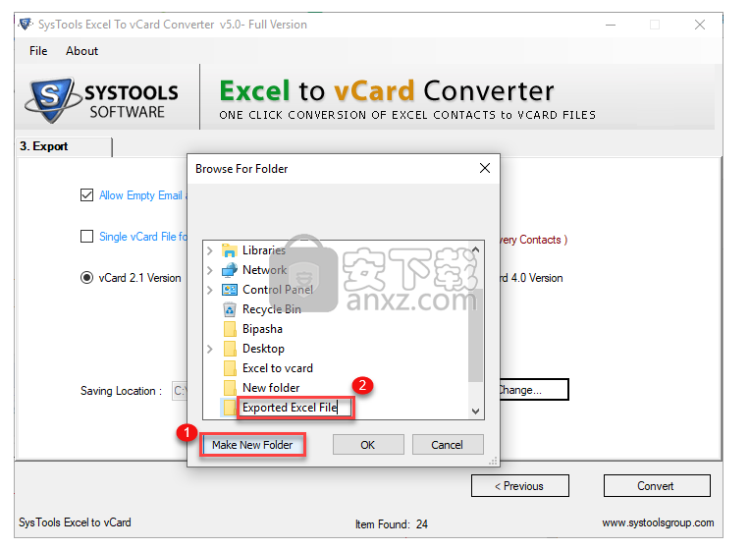
Task: Select the Recycle Bin label
Action: [272, 309]
